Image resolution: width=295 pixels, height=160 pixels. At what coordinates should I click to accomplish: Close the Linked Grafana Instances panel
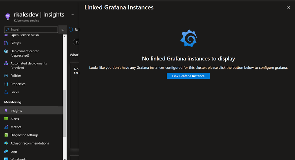tap(288, 8)
